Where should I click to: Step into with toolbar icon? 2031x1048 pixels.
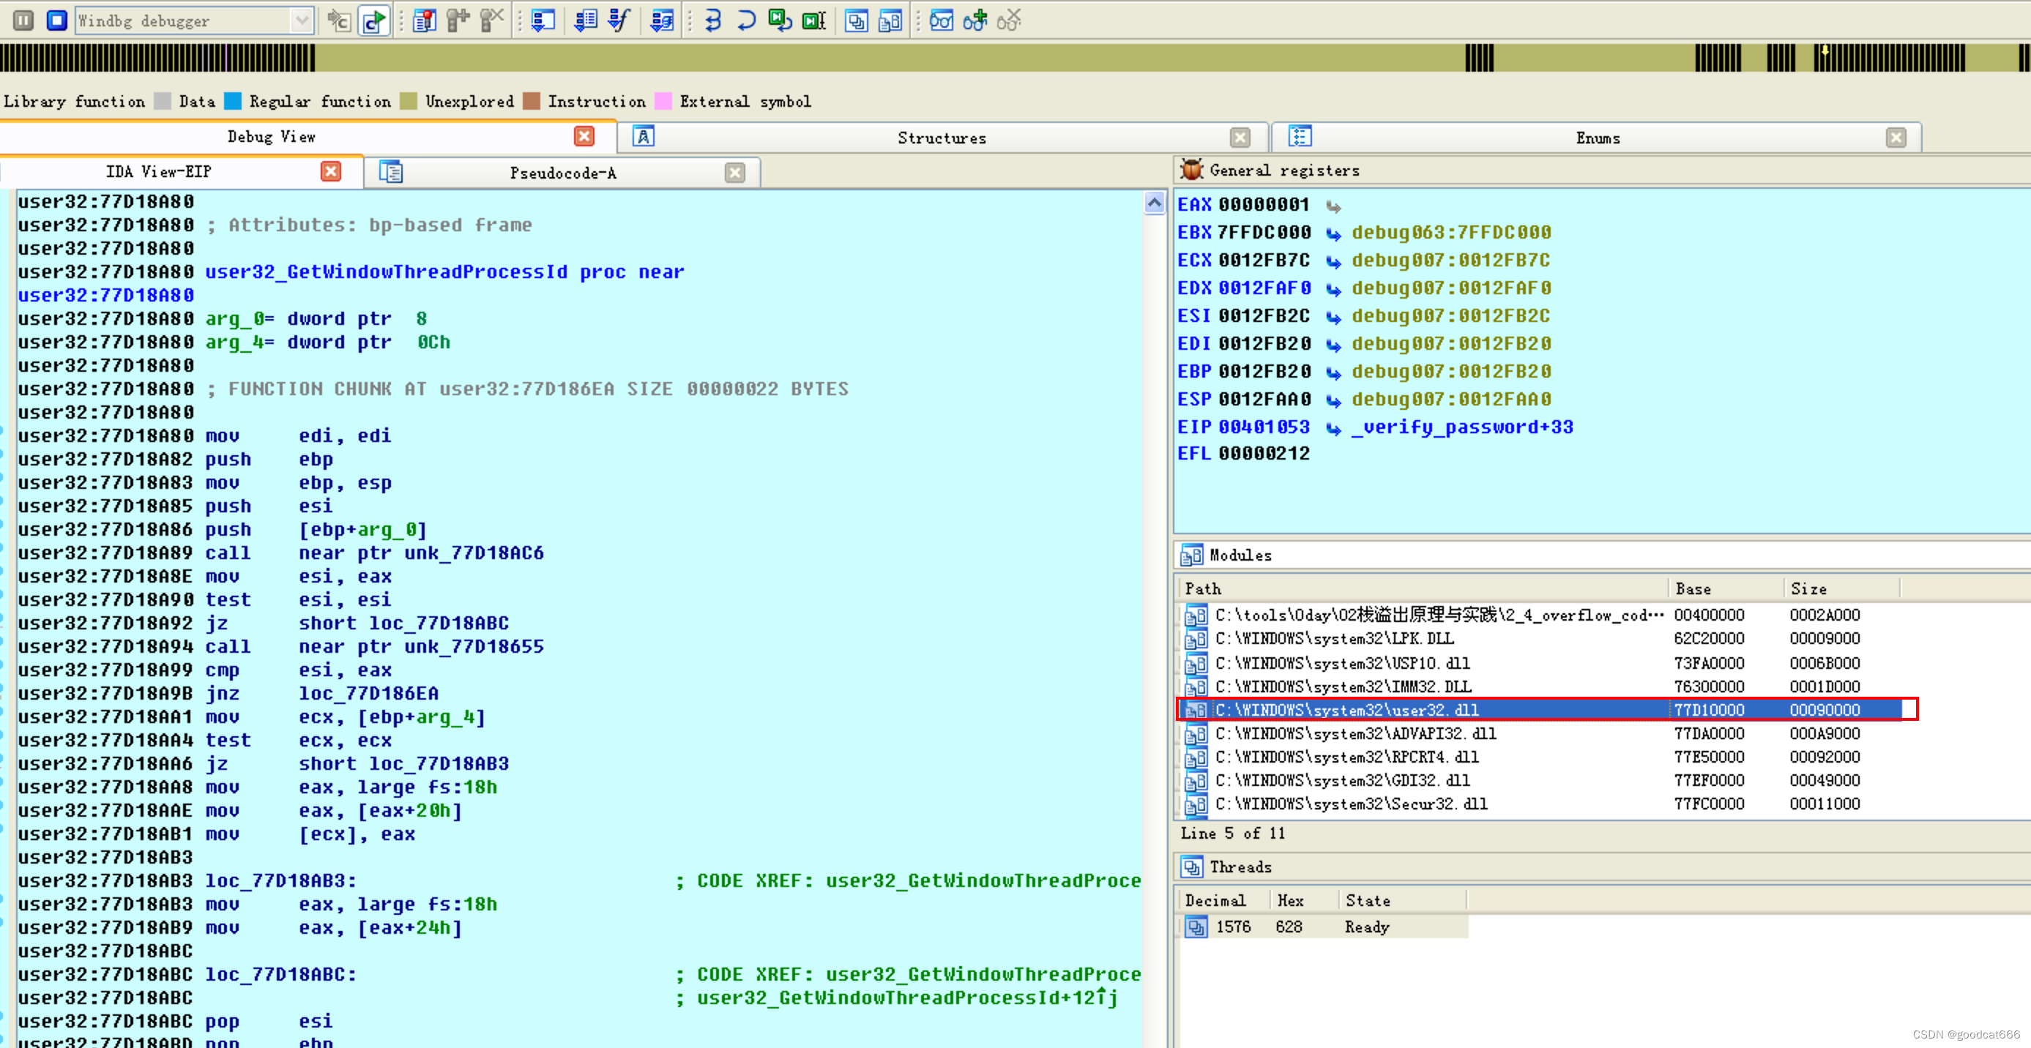(x=712, y=20)
